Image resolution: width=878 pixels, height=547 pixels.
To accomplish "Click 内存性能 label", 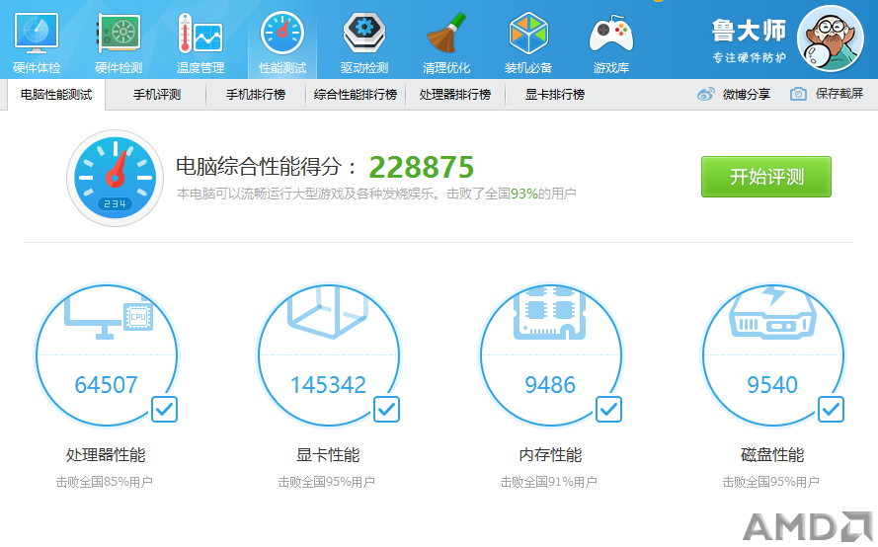I will pos(550,455).
